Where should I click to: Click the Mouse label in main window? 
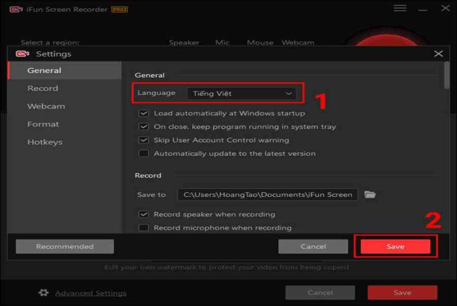tap(260, 42)
